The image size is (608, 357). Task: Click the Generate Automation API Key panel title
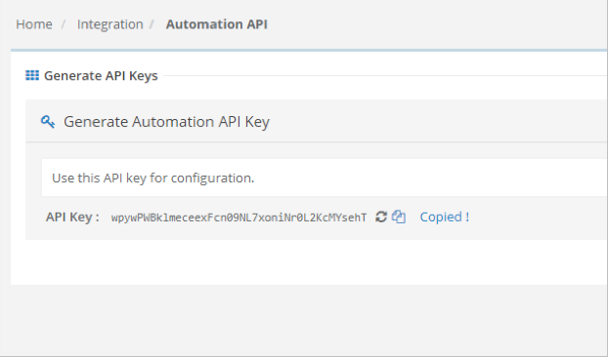point(167,122)
